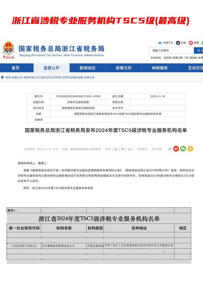The height and width of the screenshot is (286, 203).
Task: Open the 信息公开 navigation tab
Action: click(x=51, y=68)
